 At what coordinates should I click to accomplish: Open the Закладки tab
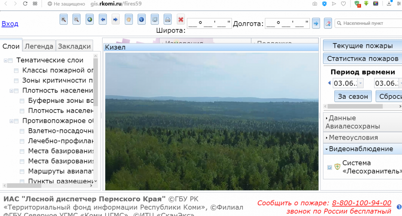pos(74,46)
